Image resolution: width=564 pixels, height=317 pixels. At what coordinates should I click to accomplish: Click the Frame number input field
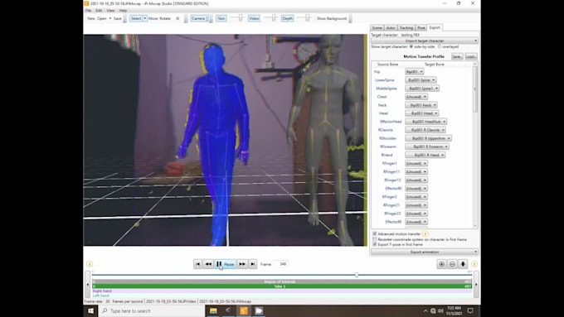[280, 264]
